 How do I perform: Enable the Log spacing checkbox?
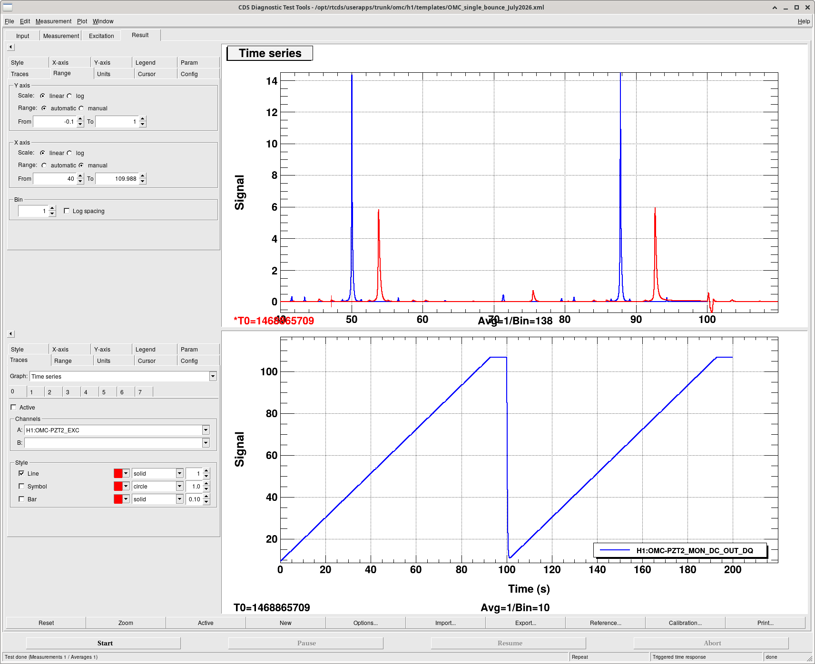point(67,211)
